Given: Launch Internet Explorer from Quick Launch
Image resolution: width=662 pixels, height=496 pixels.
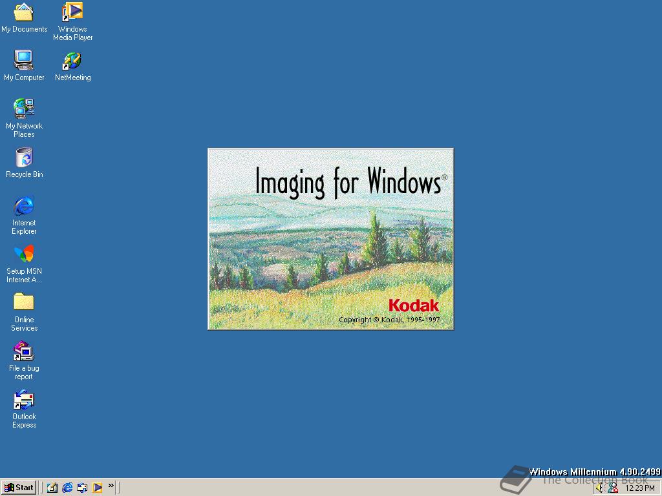Looking at the screenshot, I should (67, 488).
